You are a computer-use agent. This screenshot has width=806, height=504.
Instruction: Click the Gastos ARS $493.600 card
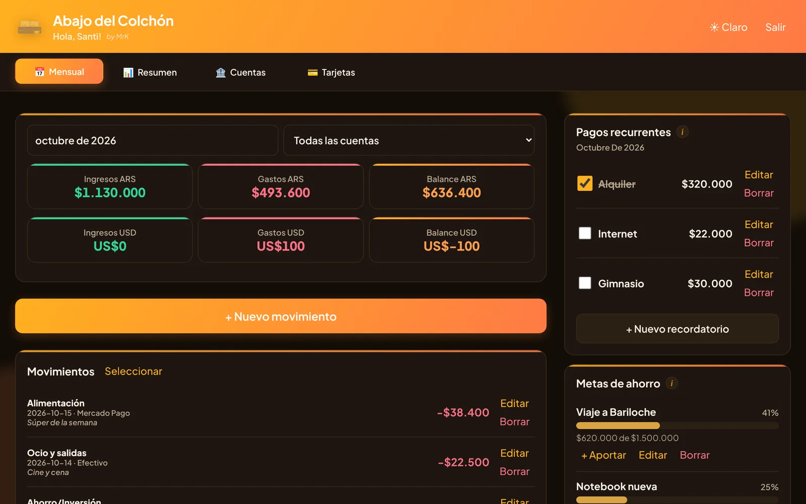(281, 186)
